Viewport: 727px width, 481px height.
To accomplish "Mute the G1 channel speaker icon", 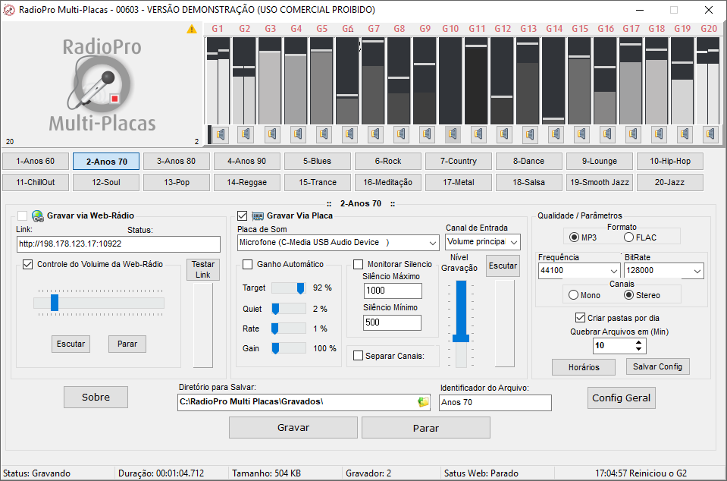I will [x=221, y=134].
